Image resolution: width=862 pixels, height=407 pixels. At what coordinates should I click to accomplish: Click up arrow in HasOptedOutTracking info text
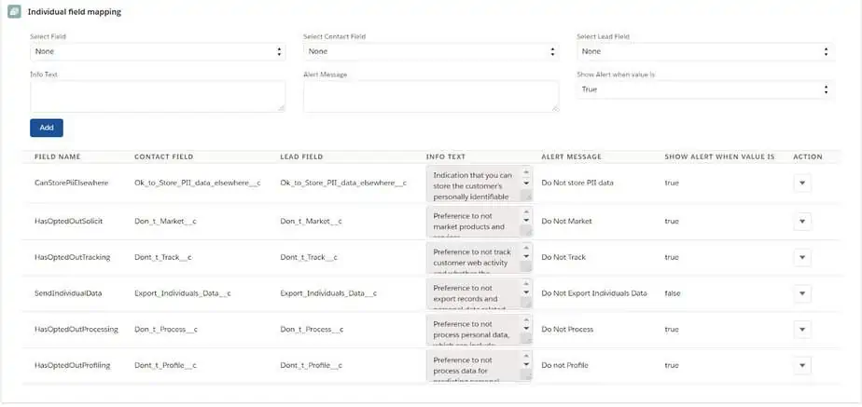tap(526, 248)
